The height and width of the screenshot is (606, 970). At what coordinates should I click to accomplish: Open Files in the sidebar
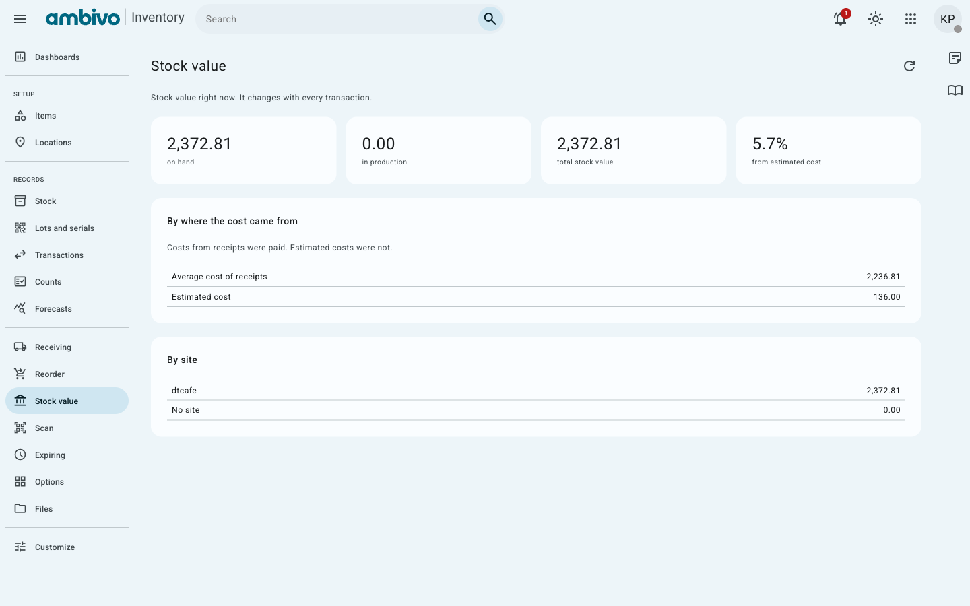67,509
